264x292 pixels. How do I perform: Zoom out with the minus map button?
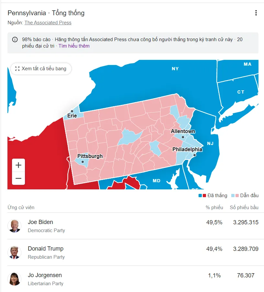pyautogui.click(x=18, y=178)
